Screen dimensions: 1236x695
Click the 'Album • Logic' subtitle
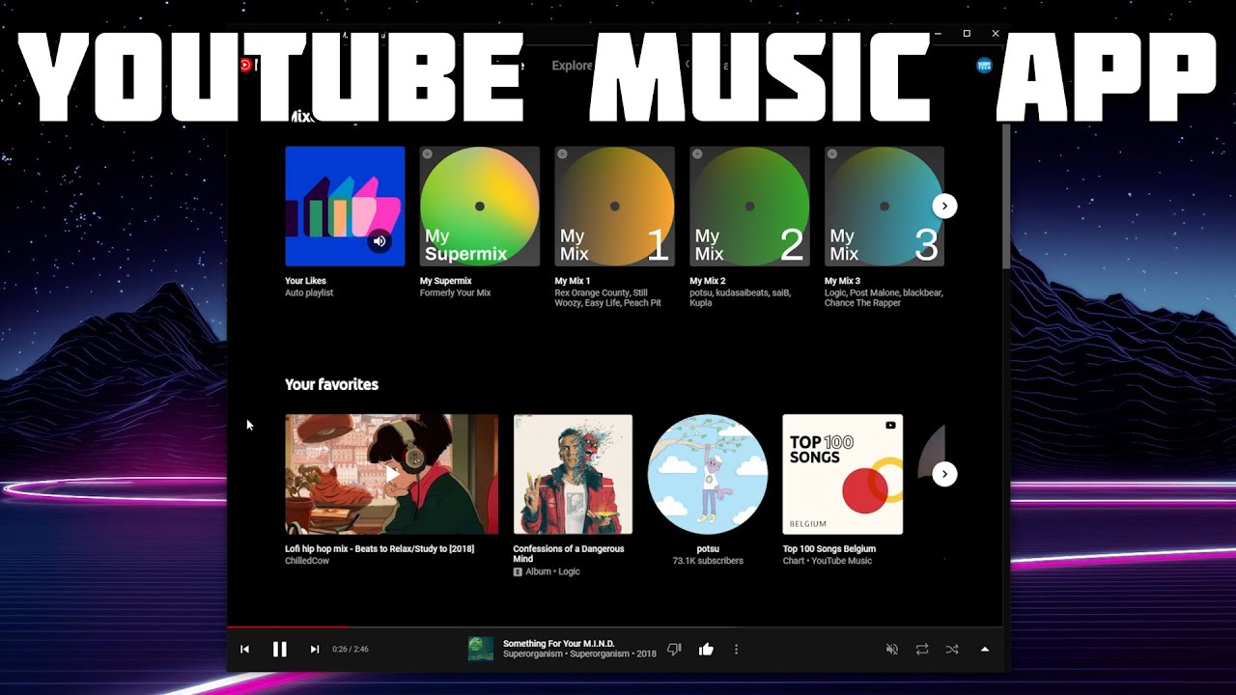[x=552, y=571]
